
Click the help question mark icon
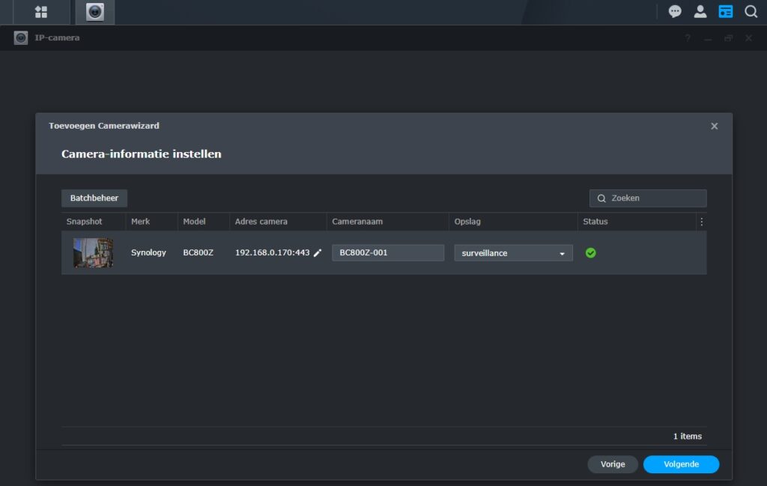click(x=688, y=38)
